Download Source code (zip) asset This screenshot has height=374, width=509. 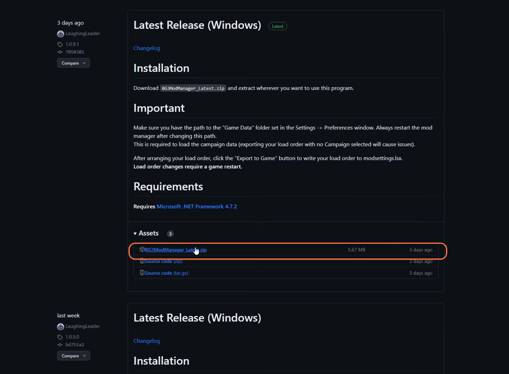coord(164,261)
